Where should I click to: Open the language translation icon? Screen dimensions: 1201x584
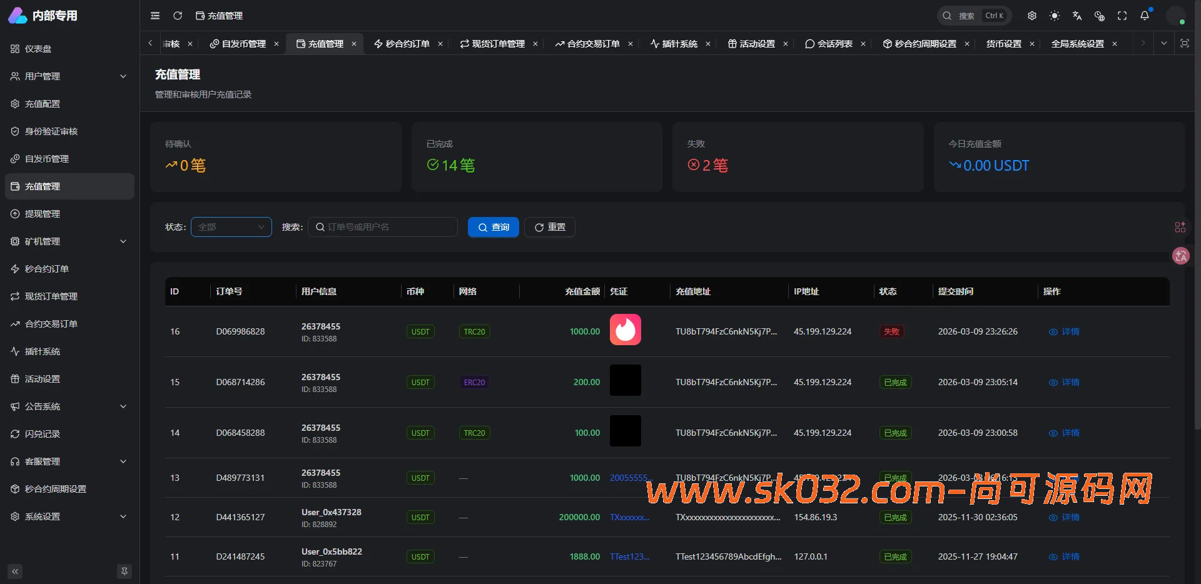coord(1077,16)
